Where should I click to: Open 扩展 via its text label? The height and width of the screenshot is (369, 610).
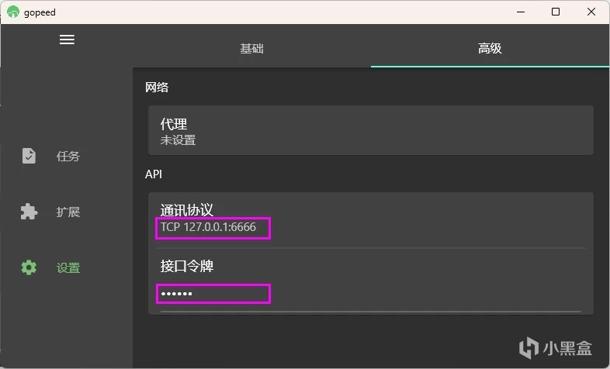pos(68,212)
